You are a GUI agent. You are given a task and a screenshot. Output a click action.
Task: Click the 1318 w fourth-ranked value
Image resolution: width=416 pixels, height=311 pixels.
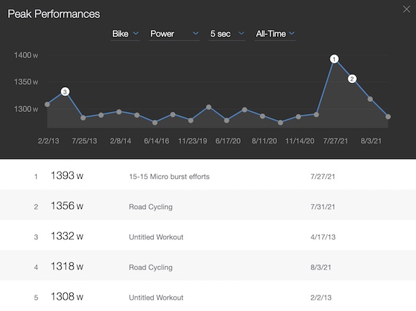click(67, 267)
